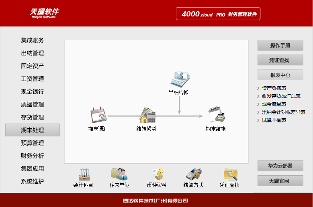This screenshot has width=313, height=207.
Task: Open the 往来单位 people icon
Action: 119,174
